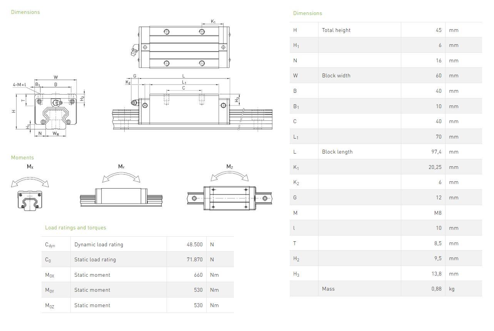Click the thread size 'M8' value
494x331 pixels.
pyautogui.click(x=438, y=213)
